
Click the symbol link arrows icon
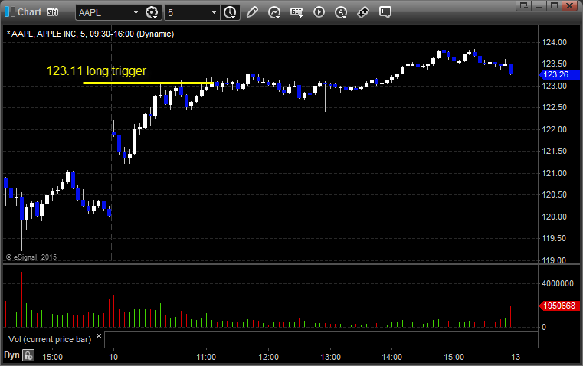coord(363,12)
